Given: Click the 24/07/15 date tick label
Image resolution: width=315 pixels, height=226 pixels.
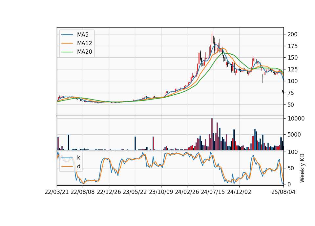Looking at the screenshot, I should pos(213,192).
